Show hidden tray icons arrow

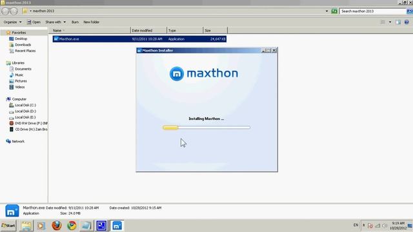(364, 225)
